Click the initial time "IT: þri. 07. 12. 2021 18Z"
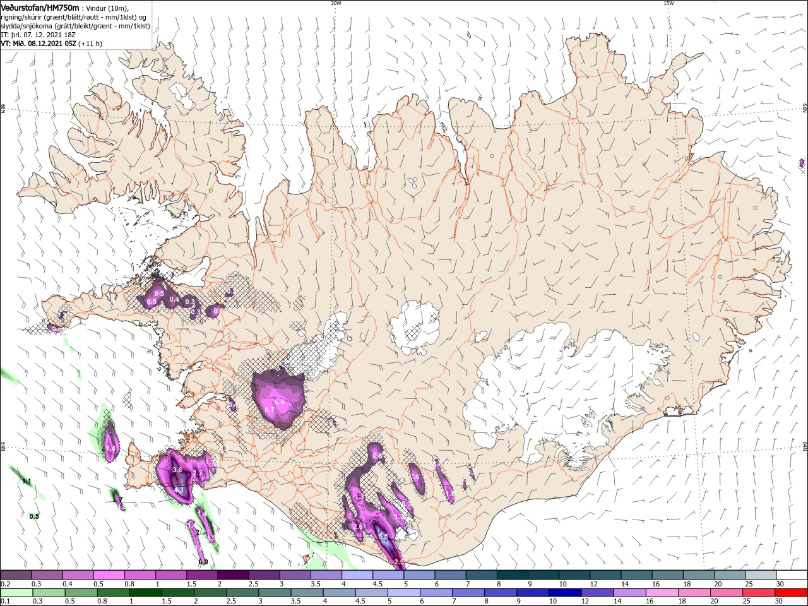Viewport: 808px width, 606px height. 39,35
